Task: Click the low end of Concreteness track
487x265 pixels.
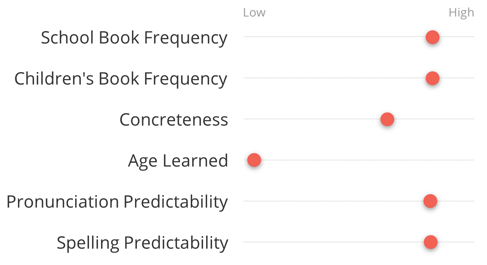Action: pos(246,119)
